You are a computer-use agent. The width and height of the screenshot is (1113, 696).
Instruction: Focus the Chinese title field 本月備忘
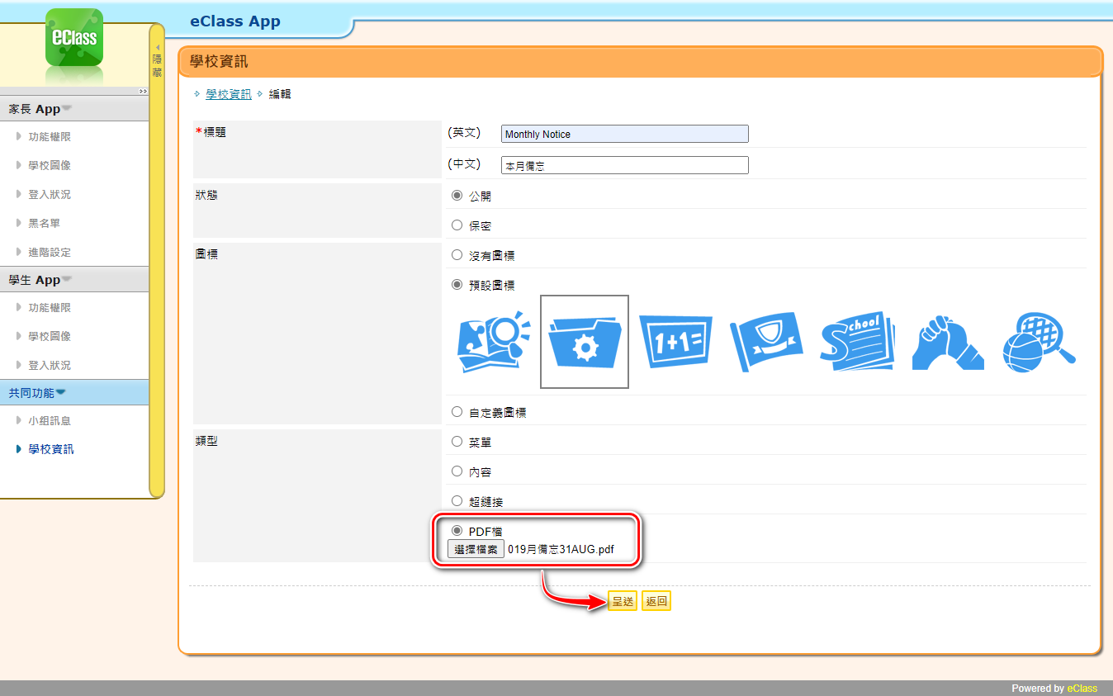625,165
